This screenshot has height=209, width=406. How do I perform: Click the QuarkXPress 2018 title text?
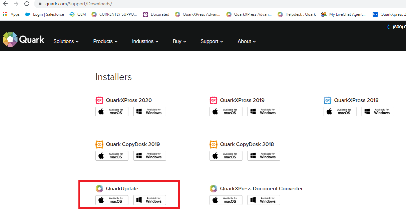(356, 100)
